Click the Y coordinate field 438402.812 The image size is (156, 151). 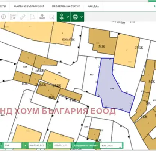tap(62, 145)
